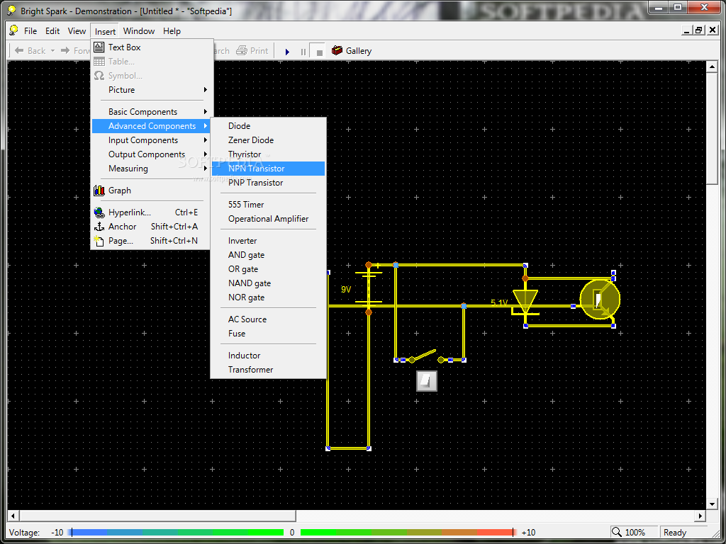Click the vertical scrollbar down arrow

pos(712,504)
